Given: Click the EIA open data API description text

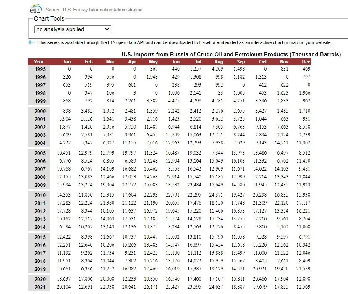Looking at the screenshot, I should pos(184,42).
